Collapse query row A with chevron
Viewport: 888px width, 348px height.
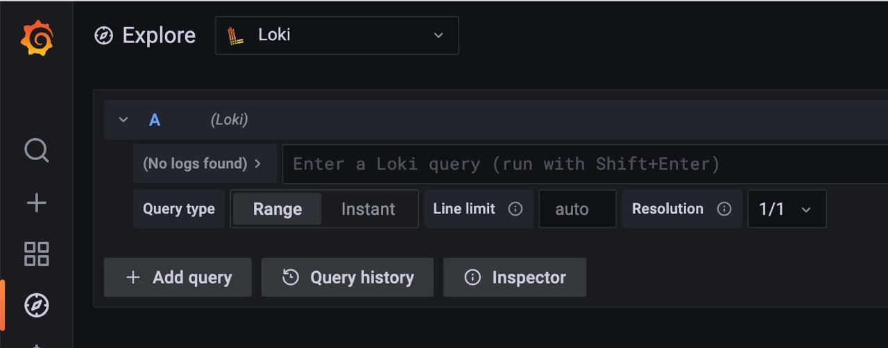click(123, 120)
